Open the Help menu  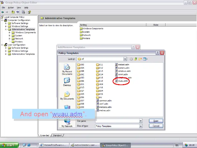[26, 7]
